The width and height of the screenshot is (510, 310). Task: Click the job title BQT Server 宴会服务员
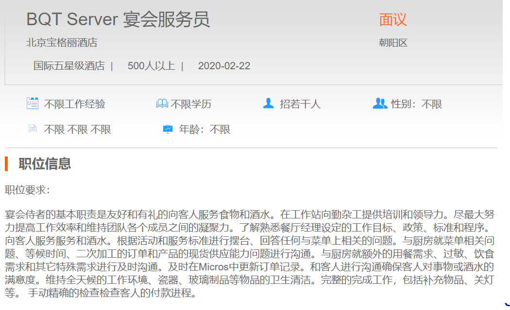pos(118,20)
